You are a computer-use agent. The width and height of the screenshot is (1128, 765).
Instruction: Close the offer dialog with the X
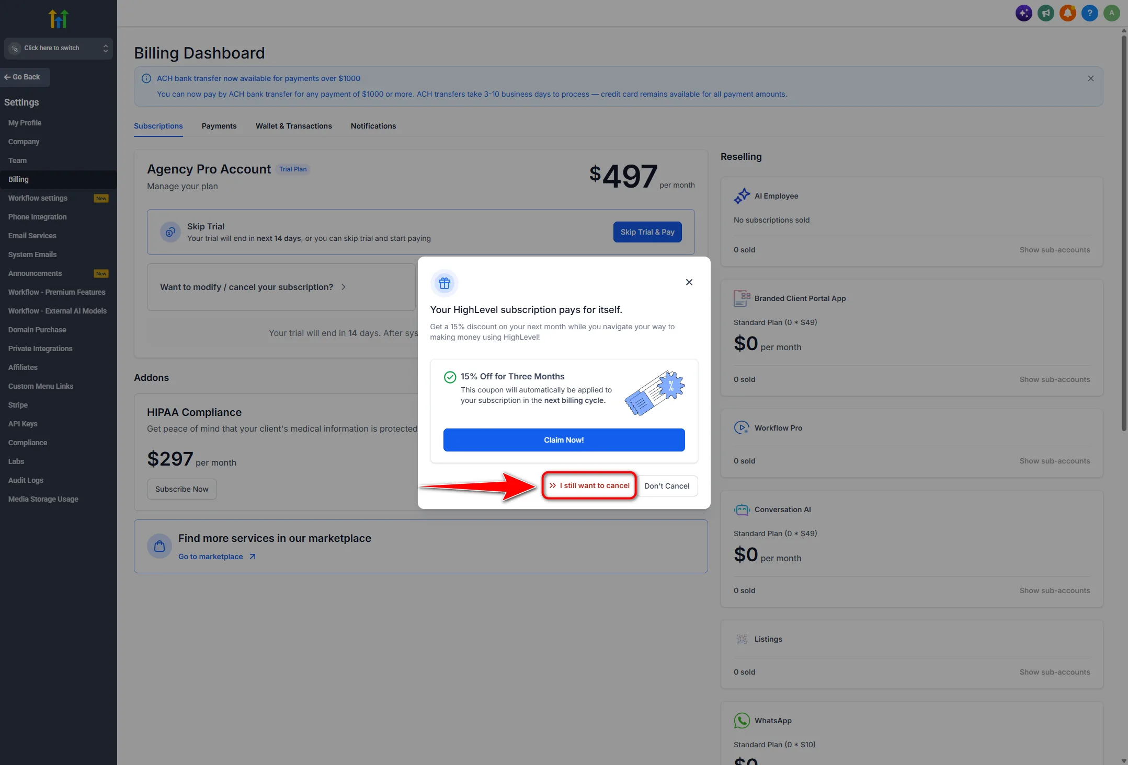689,282
